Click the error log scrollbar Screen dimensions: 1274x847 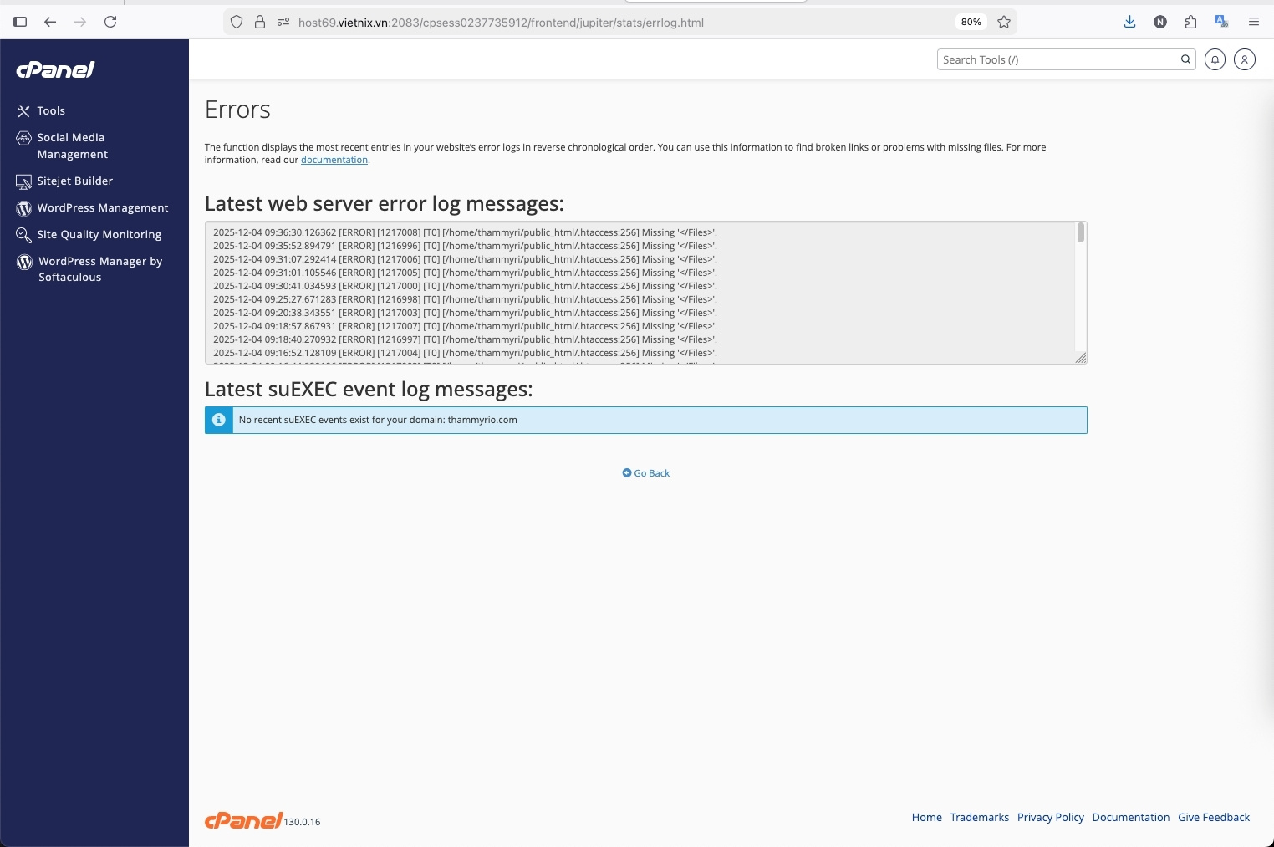1080,234
